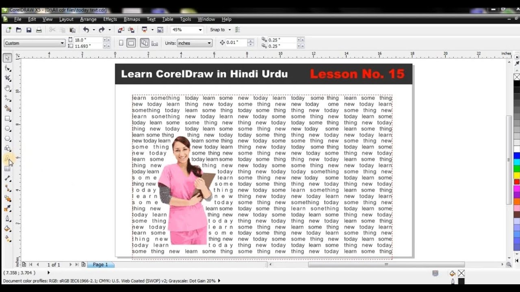Select the Table tool
520x292 pixels.
coord(7,169)
